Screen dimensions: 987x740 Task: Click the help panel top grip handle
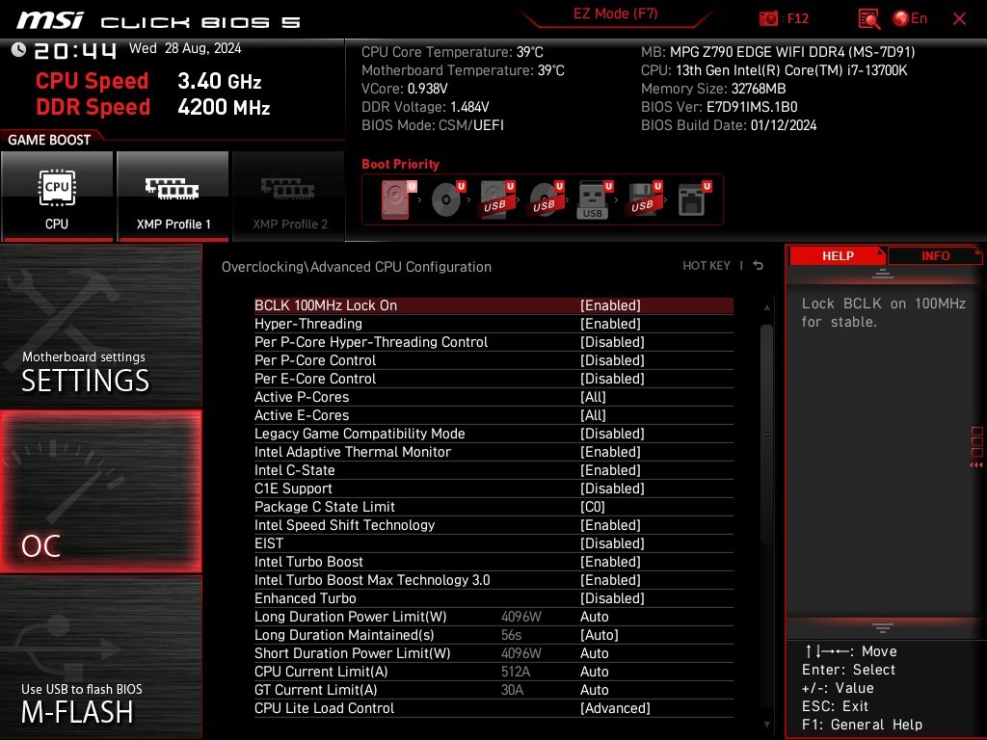tap(883, 274)
